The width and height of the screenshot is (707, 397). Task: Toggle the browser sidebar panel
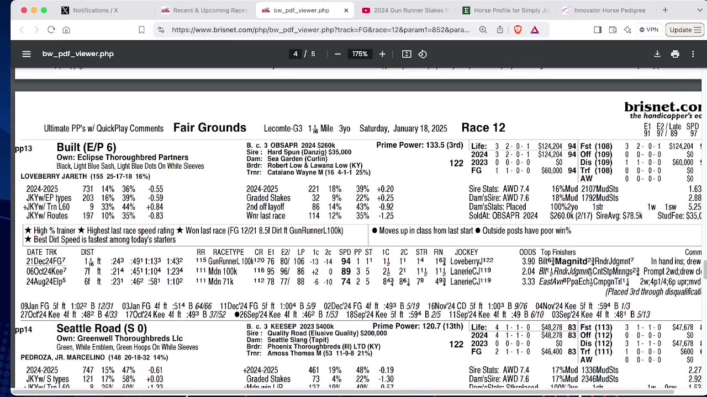click(x=598, y=30)
